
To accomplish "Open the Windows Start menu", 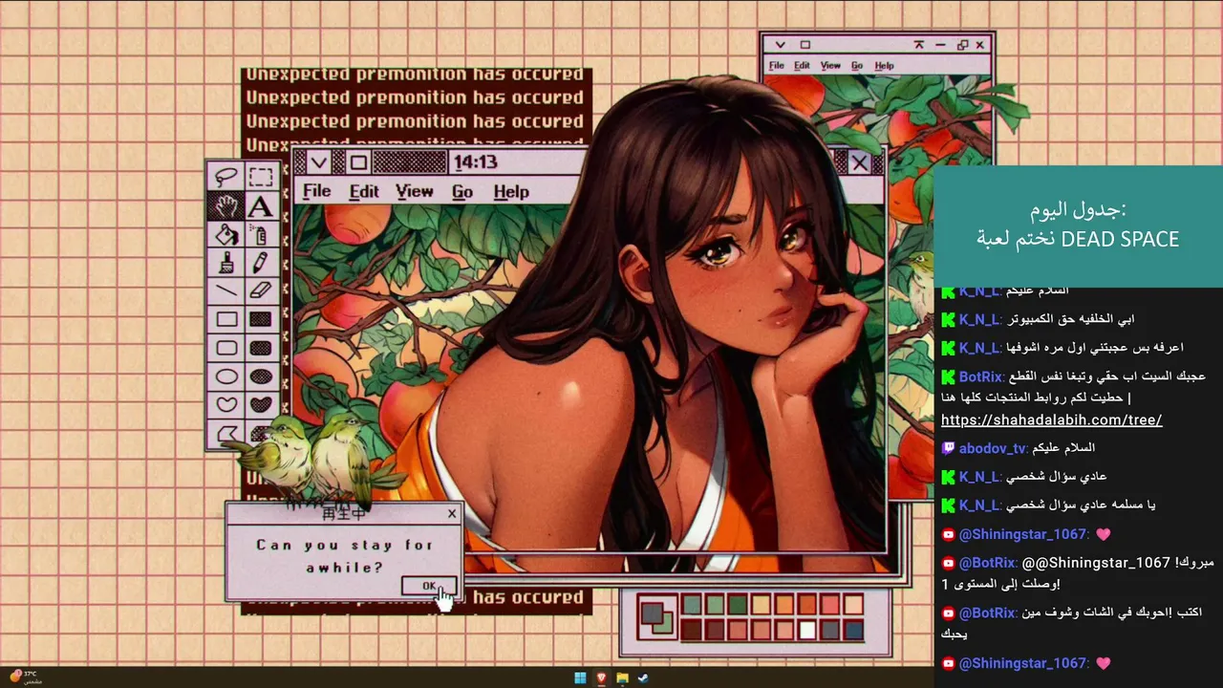I will pos(580,678).
